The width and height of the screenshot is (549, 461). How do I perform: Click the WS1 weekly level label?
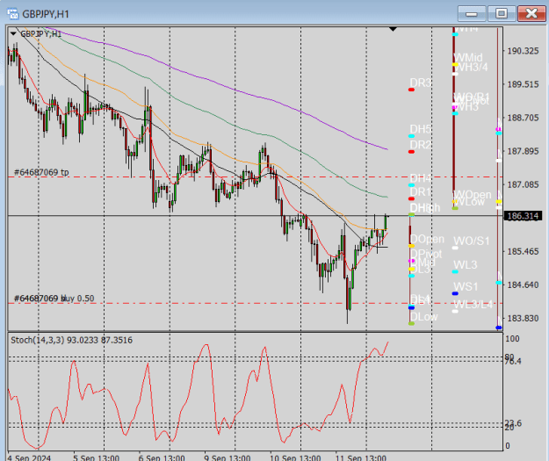pos(466,286)
